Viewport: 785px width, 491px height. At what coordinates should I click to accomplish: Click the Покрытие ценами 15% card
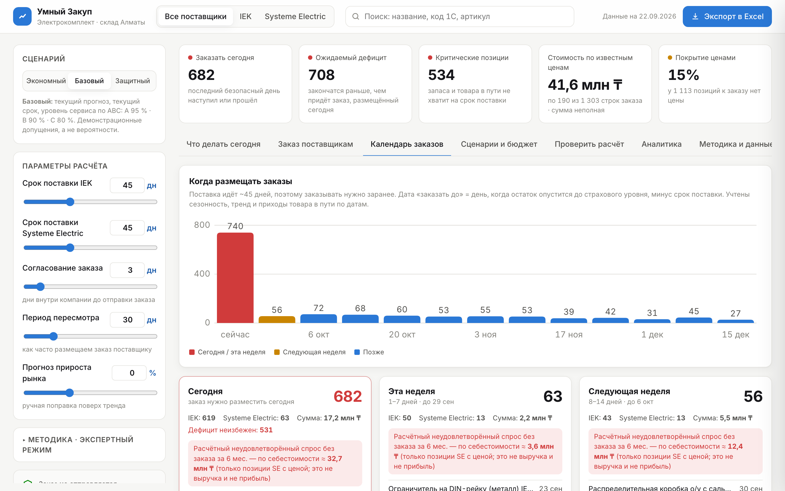coord(715,84)
